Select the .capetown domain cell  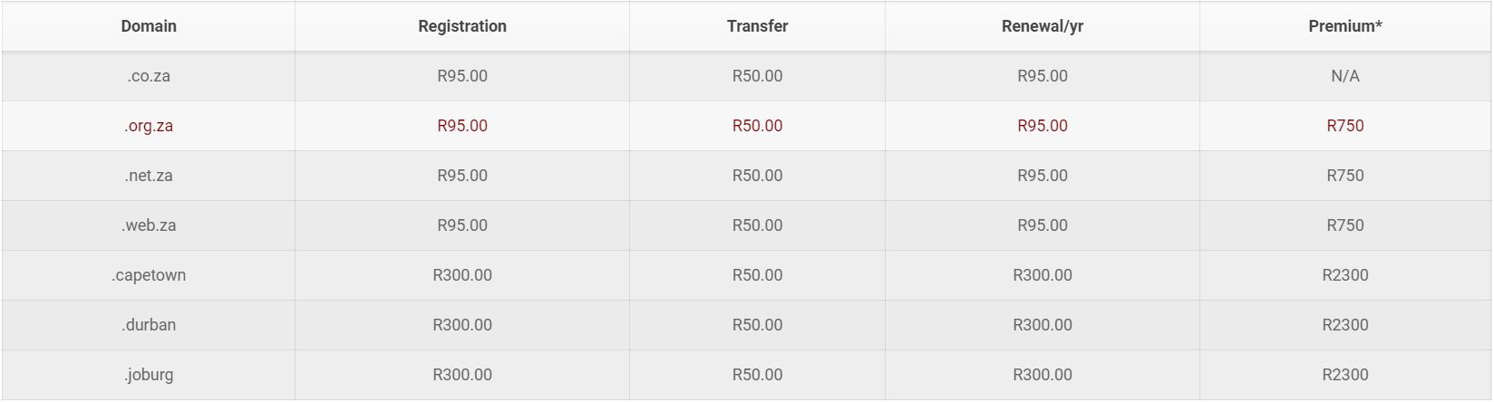tap(149, 275)
